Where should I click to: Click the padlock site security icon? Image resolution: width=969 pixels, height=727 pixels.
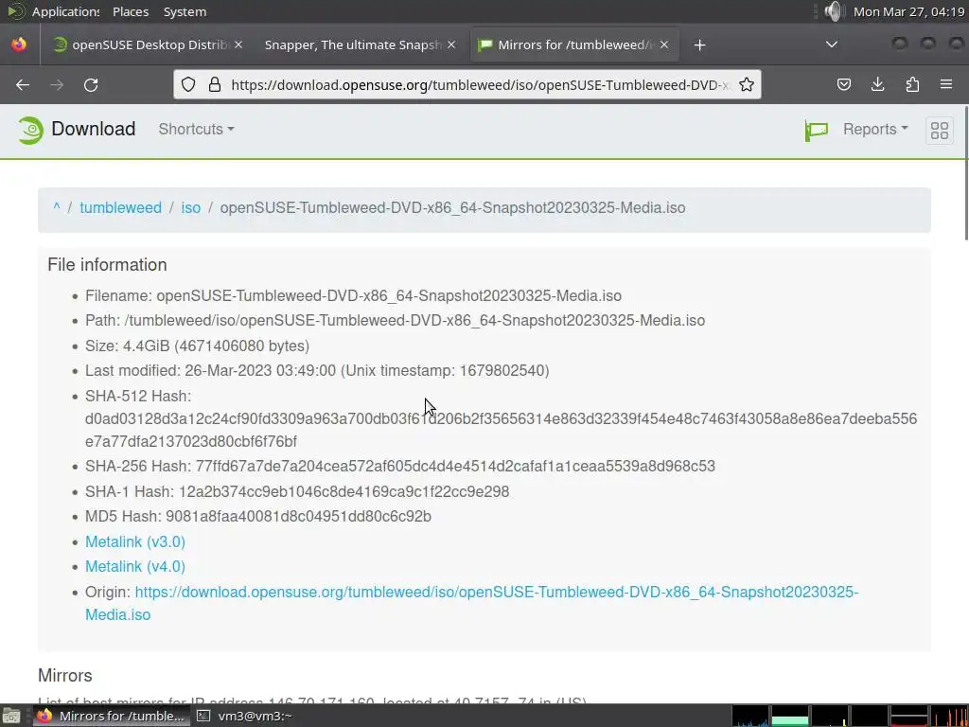[x=215, y=84]
